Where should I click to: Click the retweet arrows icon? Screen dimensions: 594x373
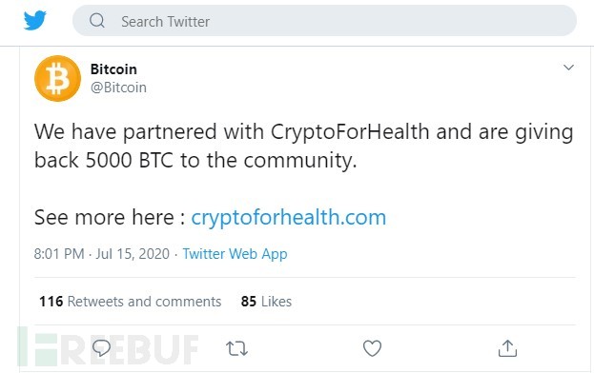coord(236,348)
